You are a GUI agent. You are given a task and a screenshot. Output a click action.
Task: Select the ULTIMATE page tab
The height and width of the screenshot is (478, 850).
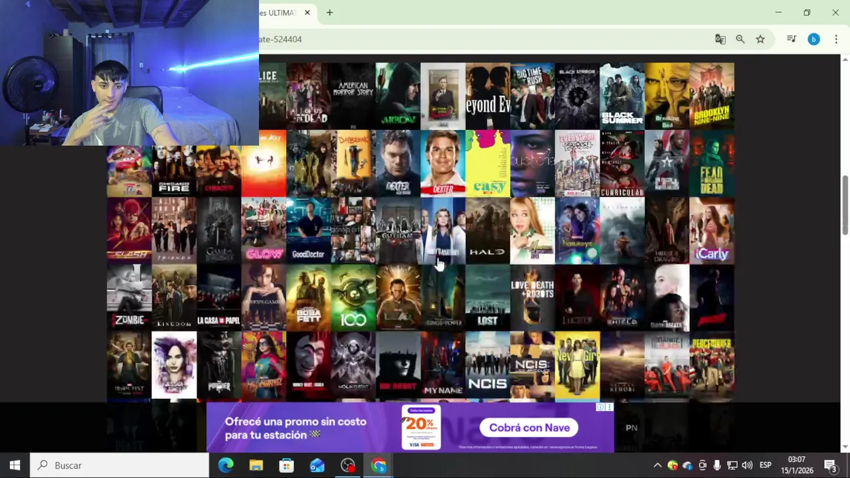tap(280, 13)
